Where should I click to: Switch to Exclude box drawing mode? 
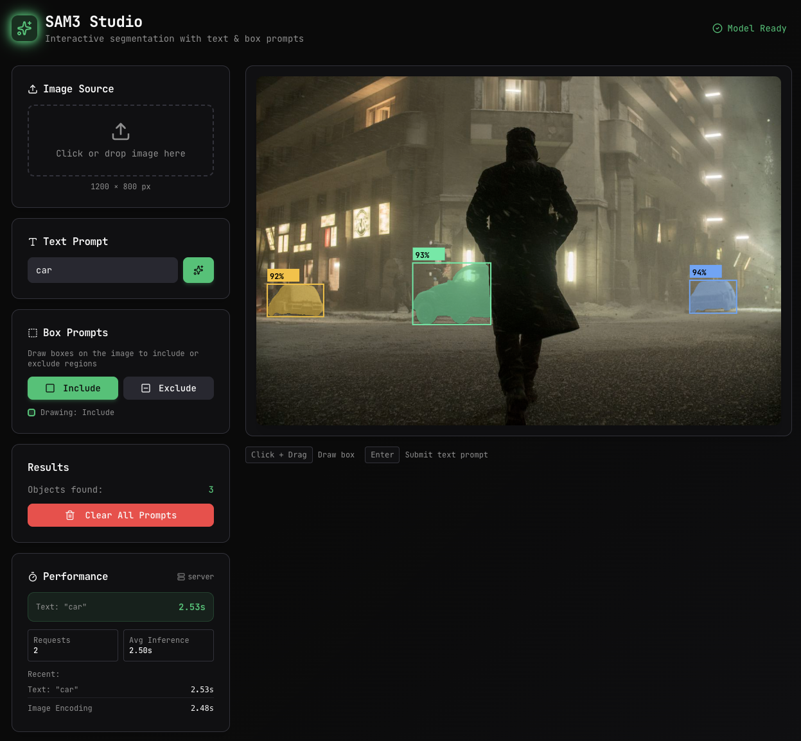[x=168, y=388]
